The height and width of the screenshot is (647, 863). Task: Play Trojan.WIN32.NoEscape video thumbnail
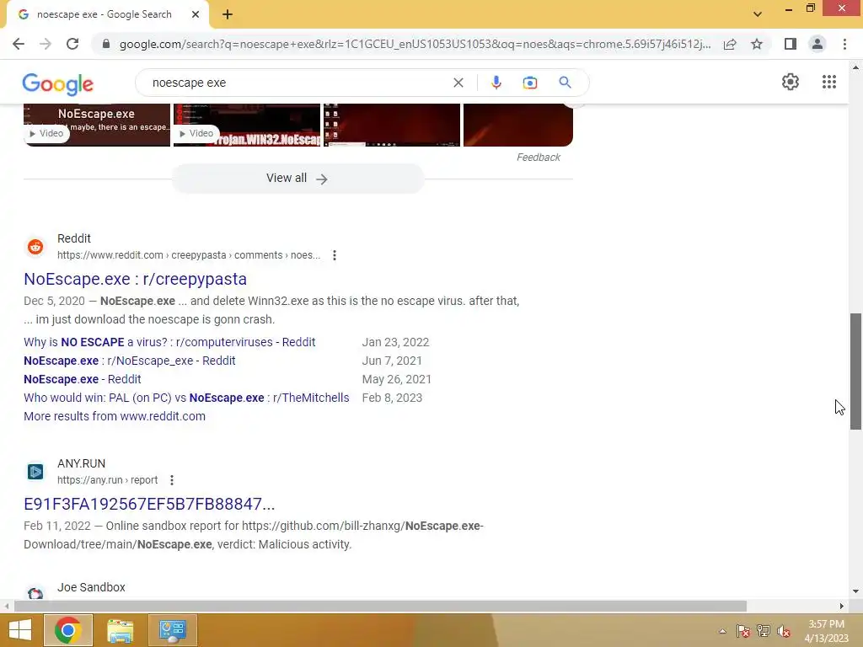click(x=247, y=125)
